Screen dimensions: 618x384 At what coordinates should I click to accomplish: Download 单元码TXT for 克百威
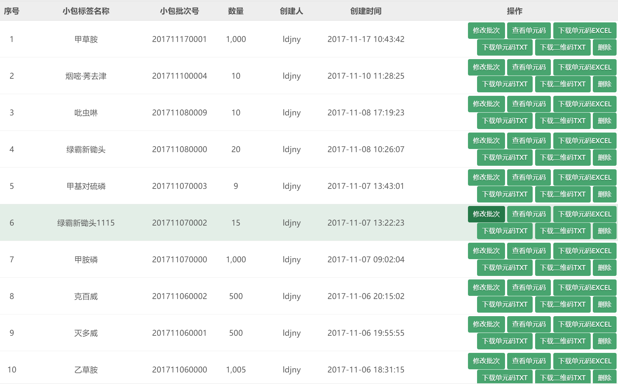click(x=505, y=304)
